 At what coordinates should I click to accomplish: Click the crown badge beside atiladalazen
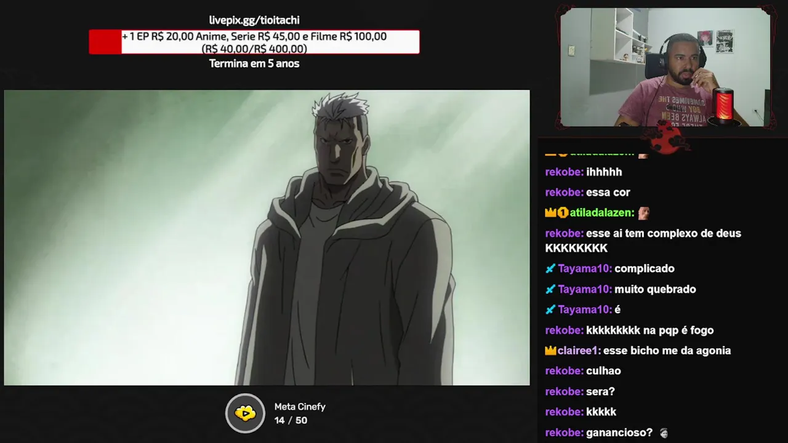551,213
